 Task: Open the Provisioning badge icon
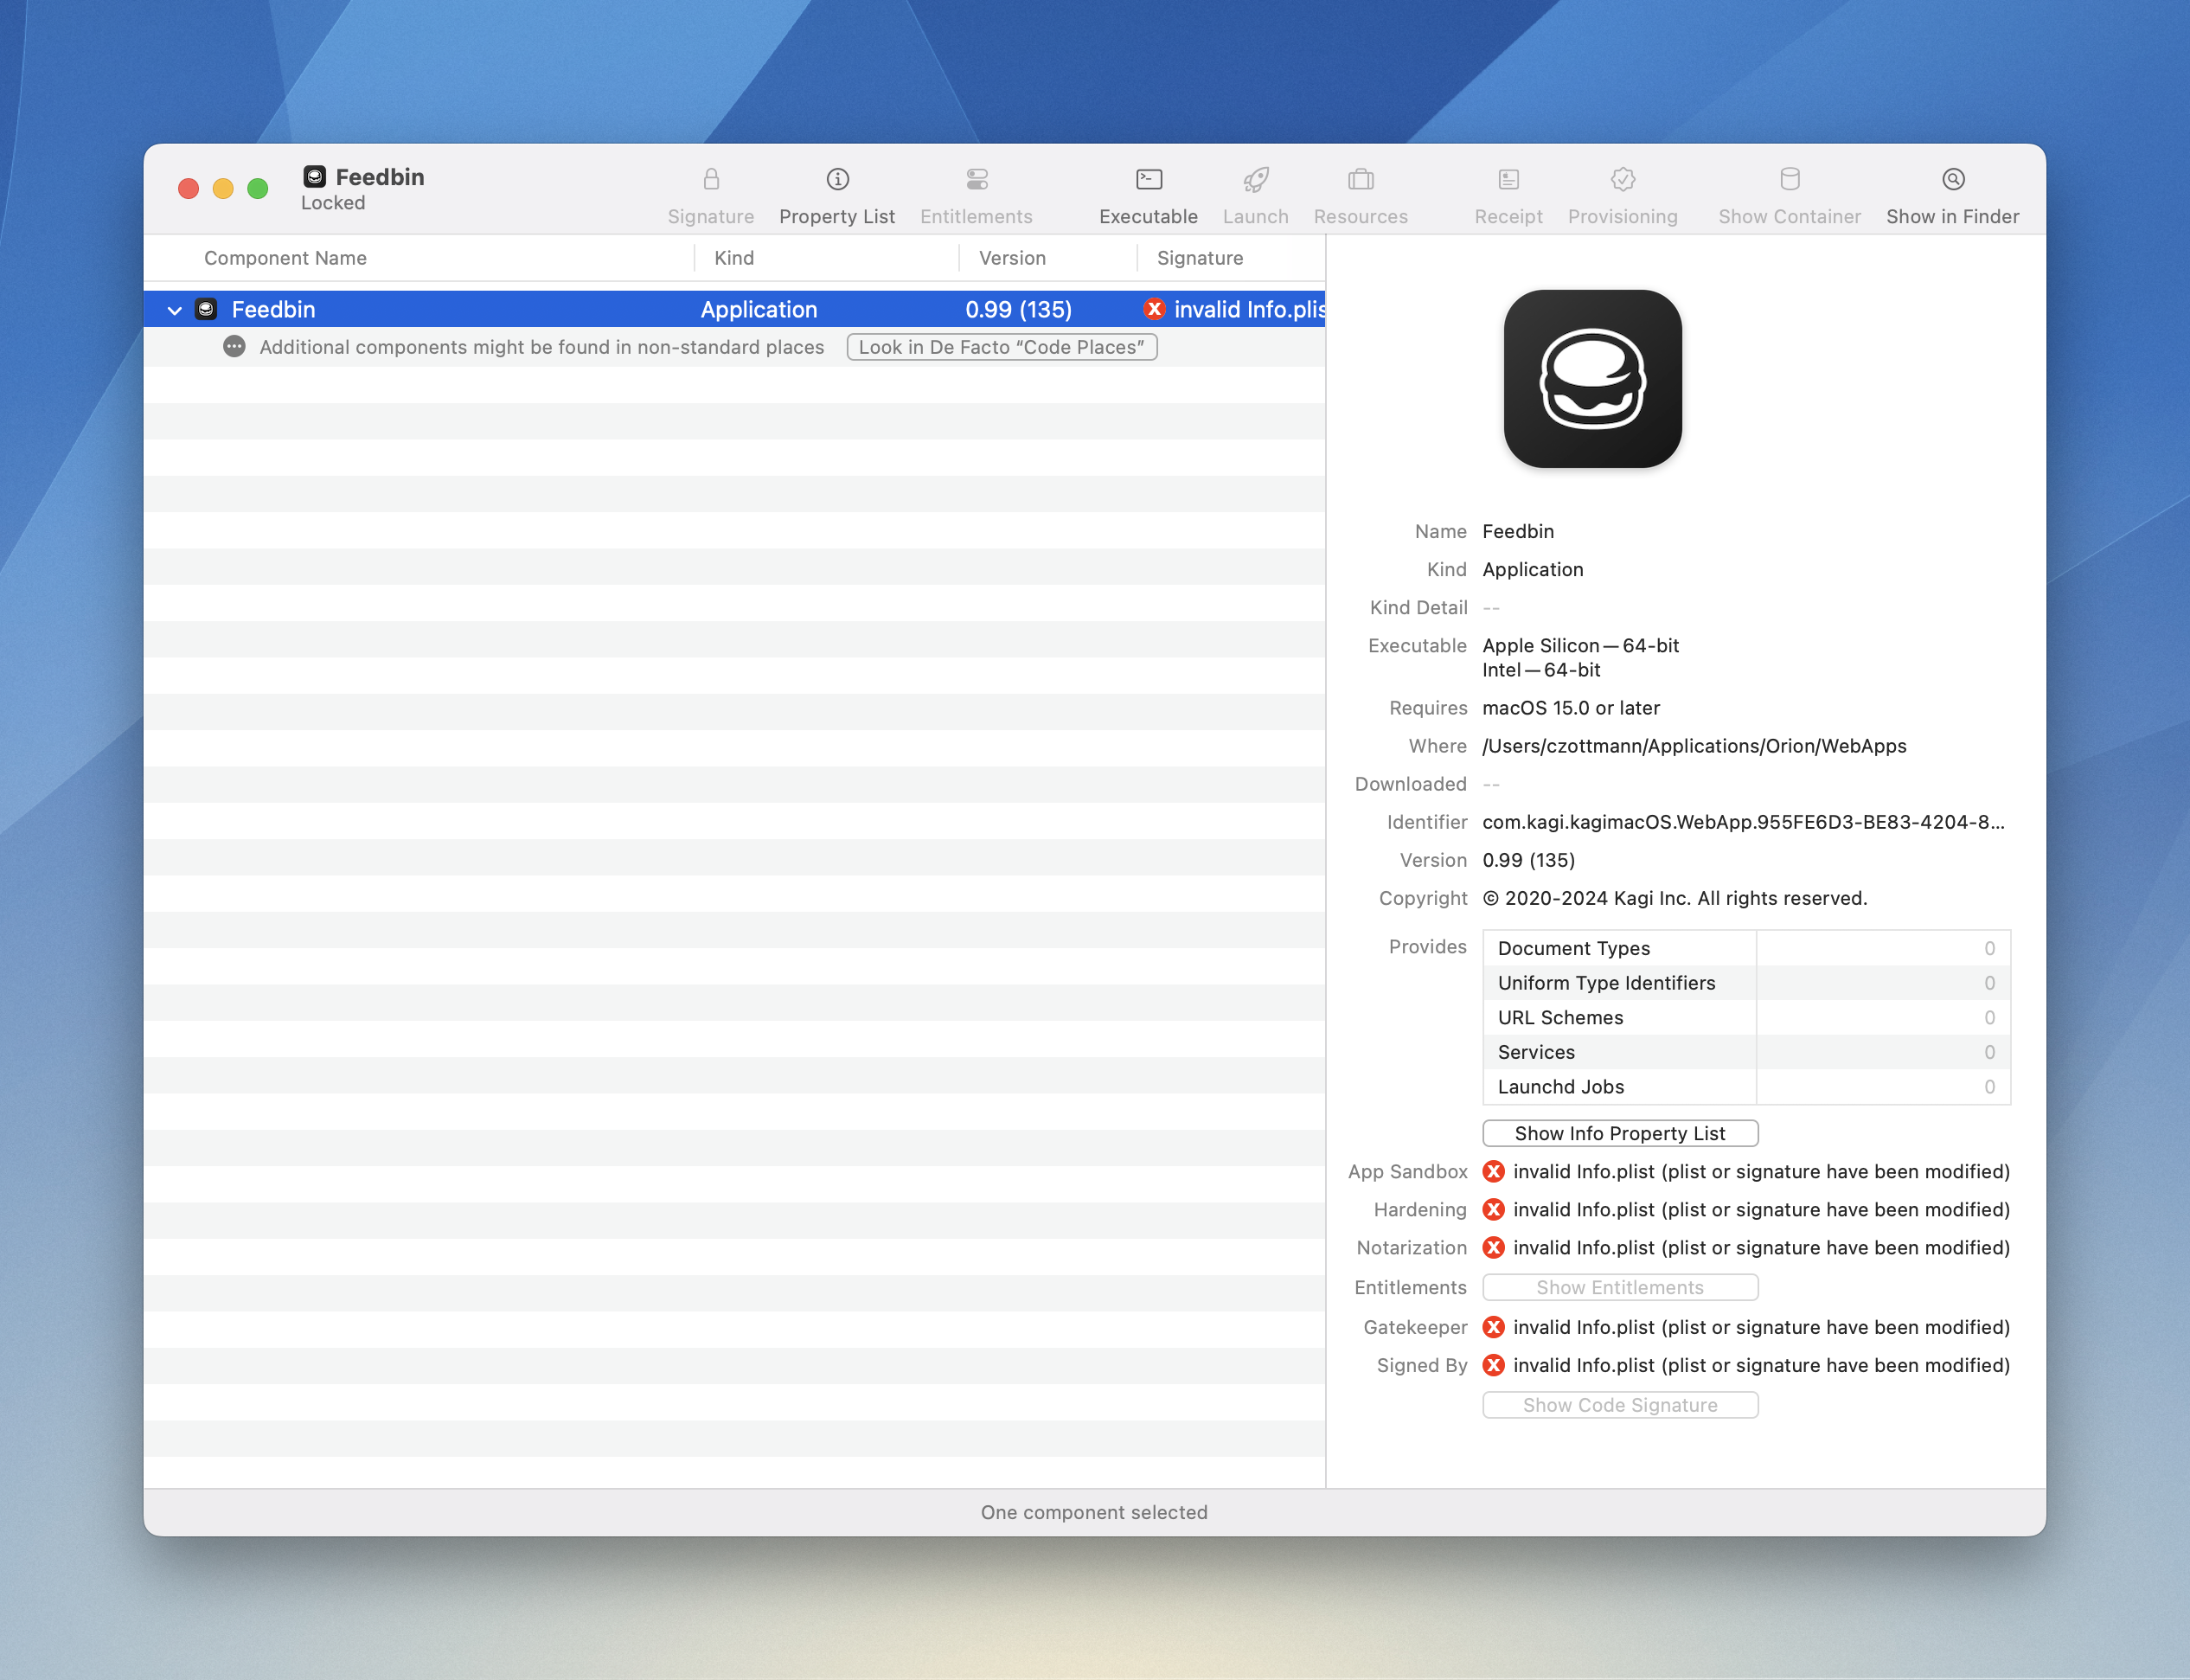pos(1623,180)
